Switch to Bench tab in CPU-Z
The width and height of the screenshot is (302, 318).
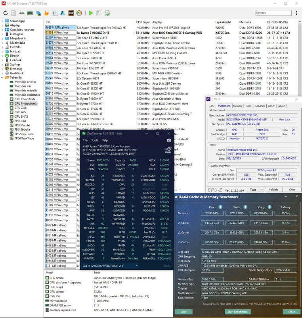click(271, 106)
